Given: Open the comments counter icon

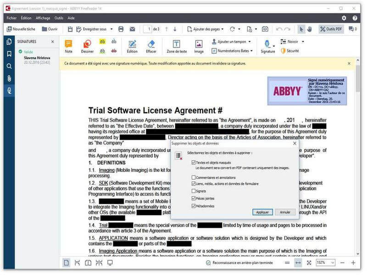Looking at the screenshot, I should click(x=352, y=29).
